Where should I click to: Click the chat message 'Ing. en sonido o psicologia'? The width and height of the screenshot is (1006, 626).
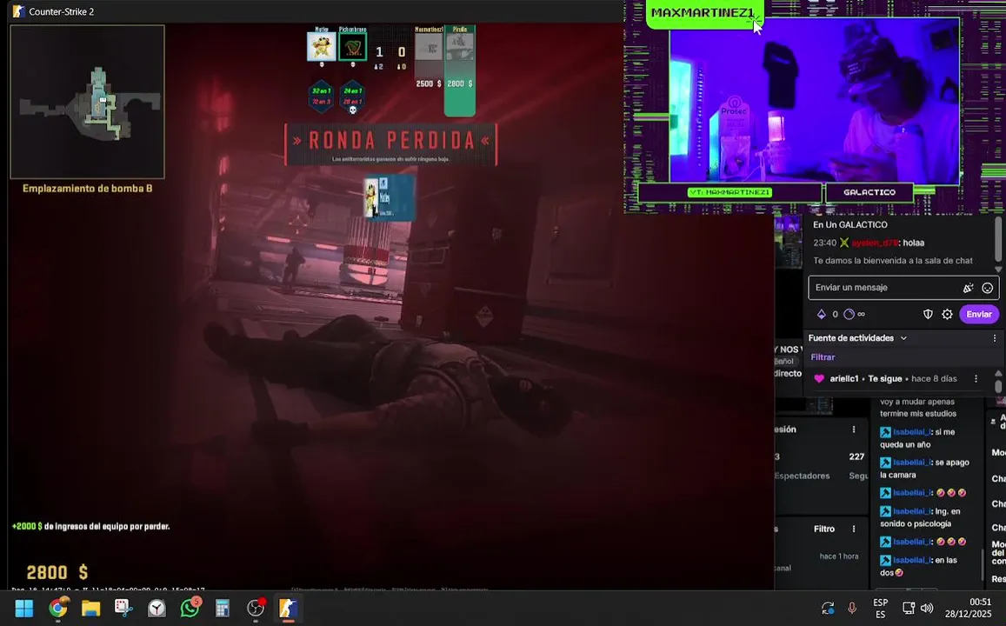coord(920,517)
